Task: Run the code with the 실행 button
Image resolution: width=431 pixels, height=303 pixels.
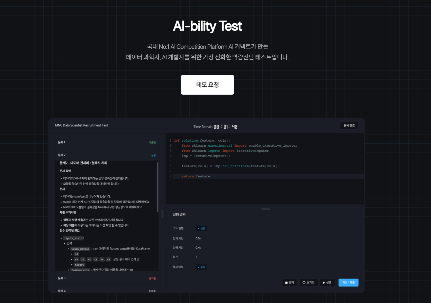Action: [327, 282]
